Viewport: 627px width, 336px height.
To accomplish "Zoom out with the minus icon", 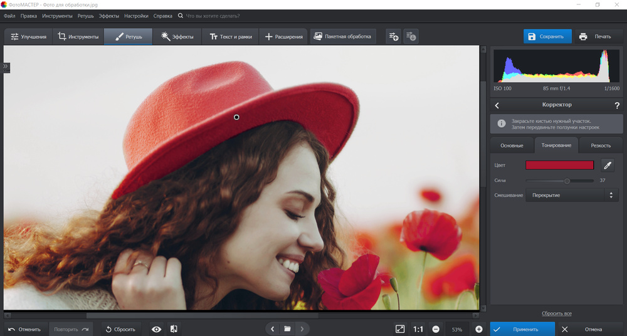I will 436,329.
